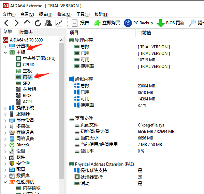
Task: Click the 报告 report page icon
Action: click(74, 23)
